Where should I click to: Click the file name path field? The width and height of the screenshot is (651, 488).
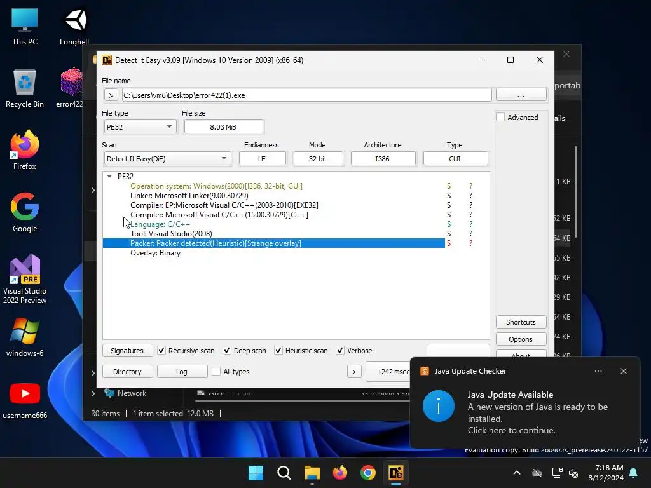point(307,95)
